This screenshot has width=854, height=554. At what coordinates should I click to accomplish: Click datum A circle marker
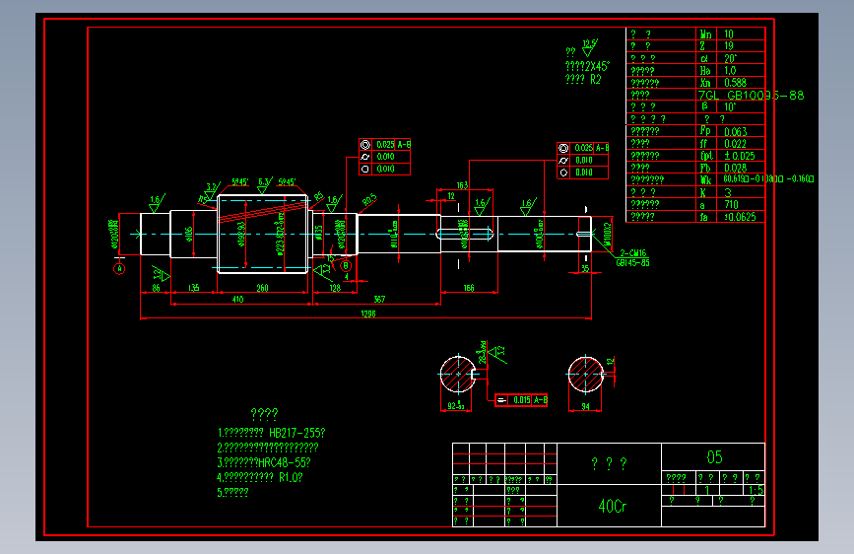click(x=119, y=269)
